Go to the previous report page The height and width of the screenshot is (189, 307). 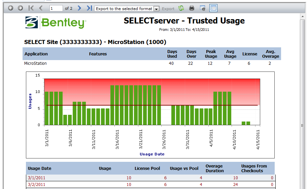pyautogui.click(x=41, y=8)
